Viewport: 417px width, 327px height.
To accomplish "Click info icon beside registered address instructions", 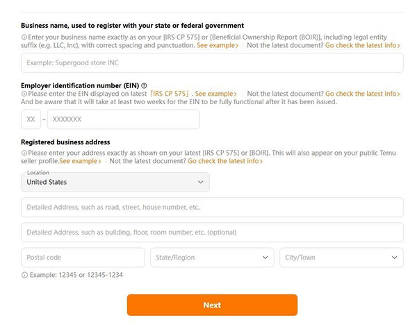I will [x=24, y=152].
